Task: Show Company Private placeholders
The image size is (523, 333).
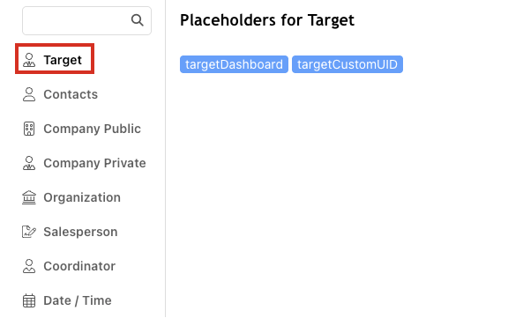Action: [84, 163]
